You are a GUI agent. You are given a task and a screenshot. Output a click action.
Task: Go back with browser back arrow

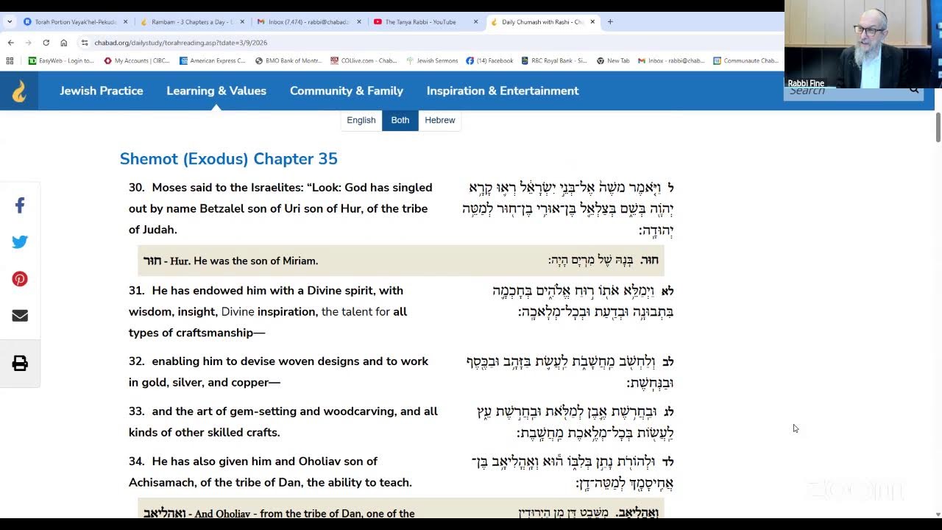click(x=10, y=43)
